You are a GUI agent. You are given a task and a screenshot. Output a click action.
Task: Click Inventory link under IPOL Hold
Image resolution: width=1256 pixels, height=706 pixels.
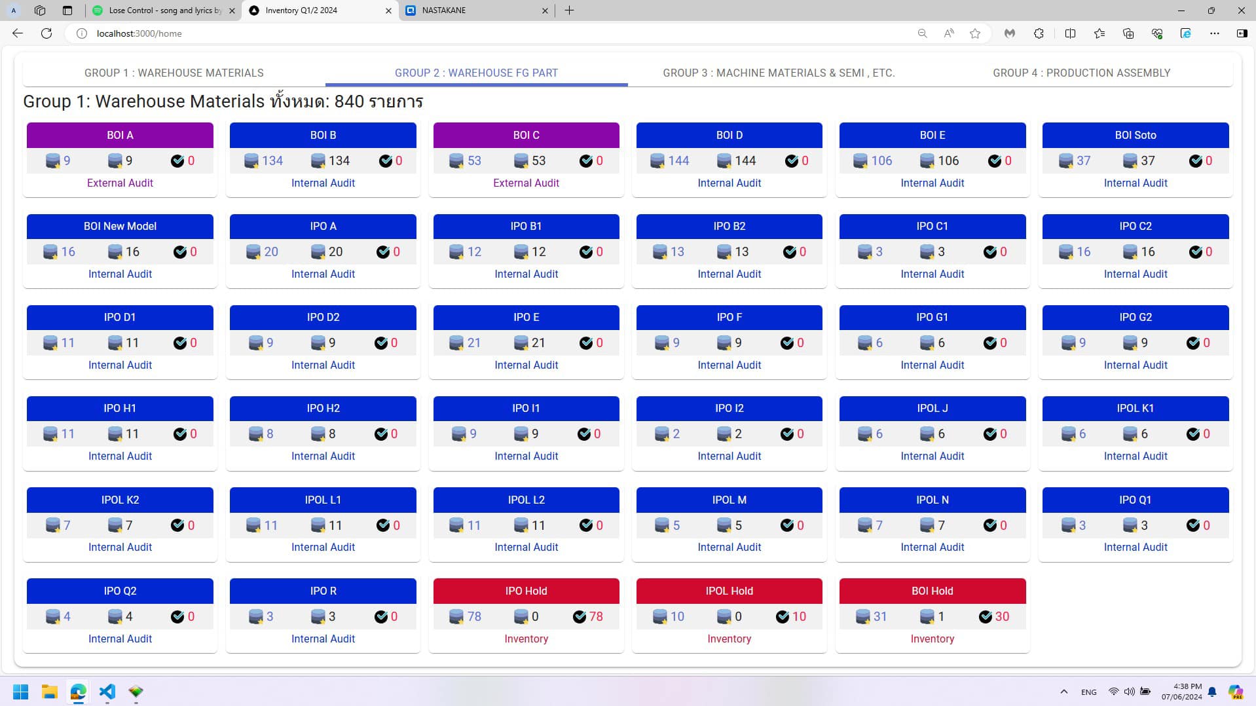[729, 639]
